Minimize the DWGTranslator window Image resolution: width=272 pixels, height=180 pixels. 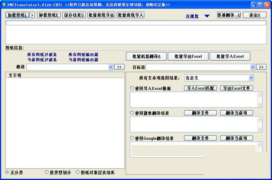[x=254, y=5]
